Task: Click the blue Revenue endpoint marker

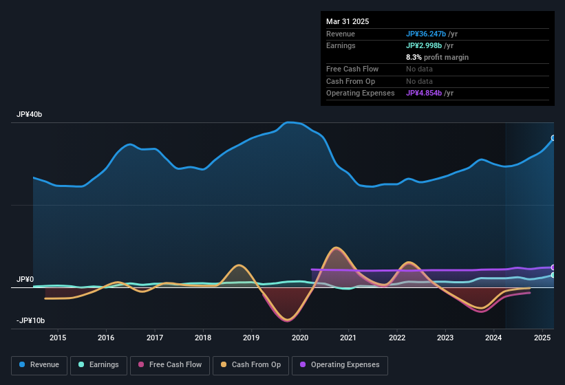Action: pyautogui.click(x=553, y=137)
